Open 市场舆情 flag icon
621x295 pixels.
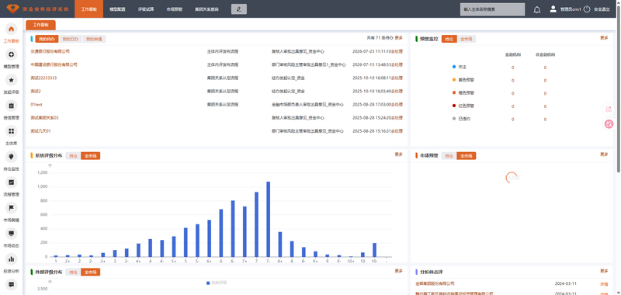pos(11,208)
